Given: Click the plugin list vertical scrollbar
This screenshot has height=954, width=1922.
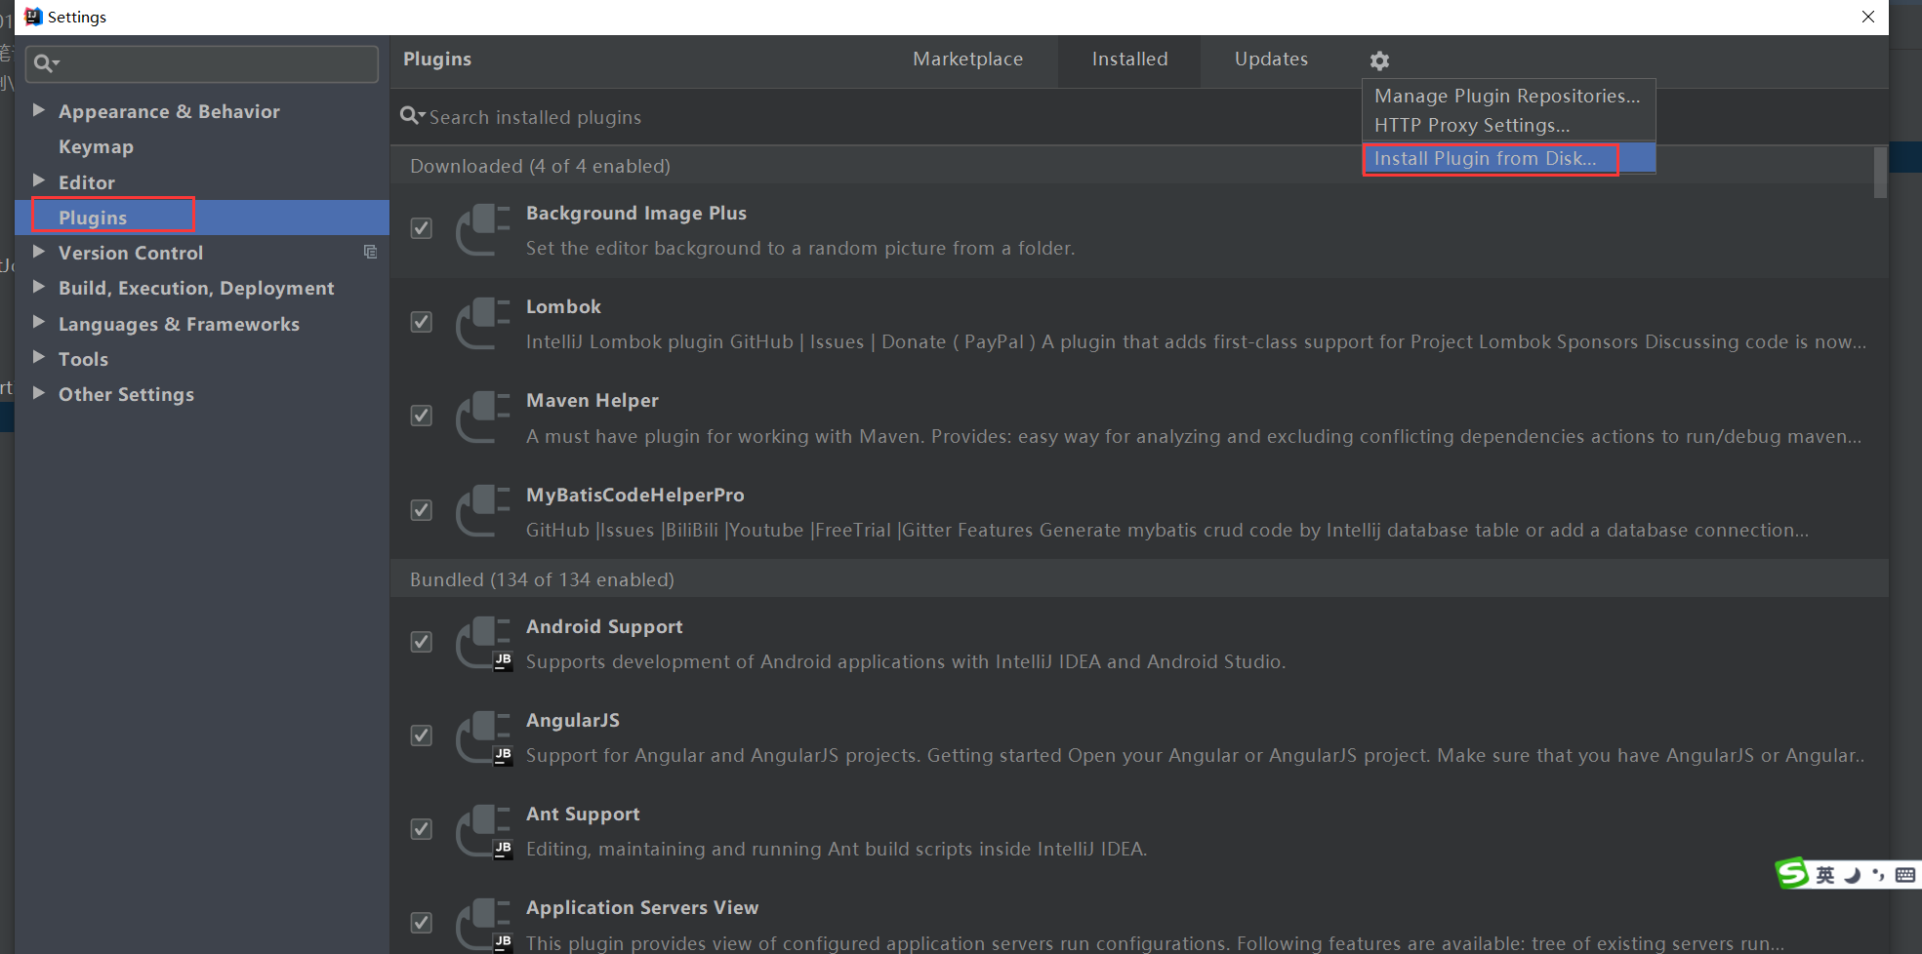Looking at the screenshot, I should pos(1880,173).
